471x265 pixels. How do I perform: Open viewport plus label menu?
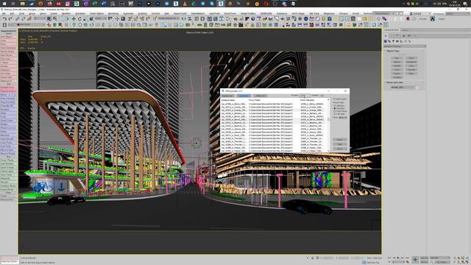[x=20, y=31]
